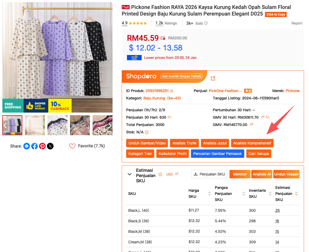Image resolution: width=309 pixels, height=252 pixels.
Task: Share product on X
Action: coord(50,146)
